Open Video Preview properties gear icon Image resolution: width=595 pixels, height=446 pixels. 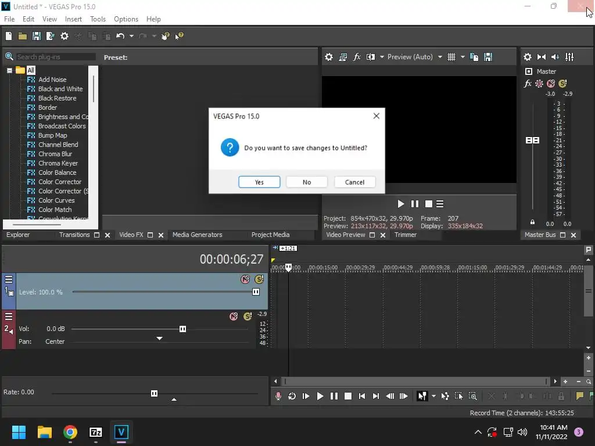329,57
